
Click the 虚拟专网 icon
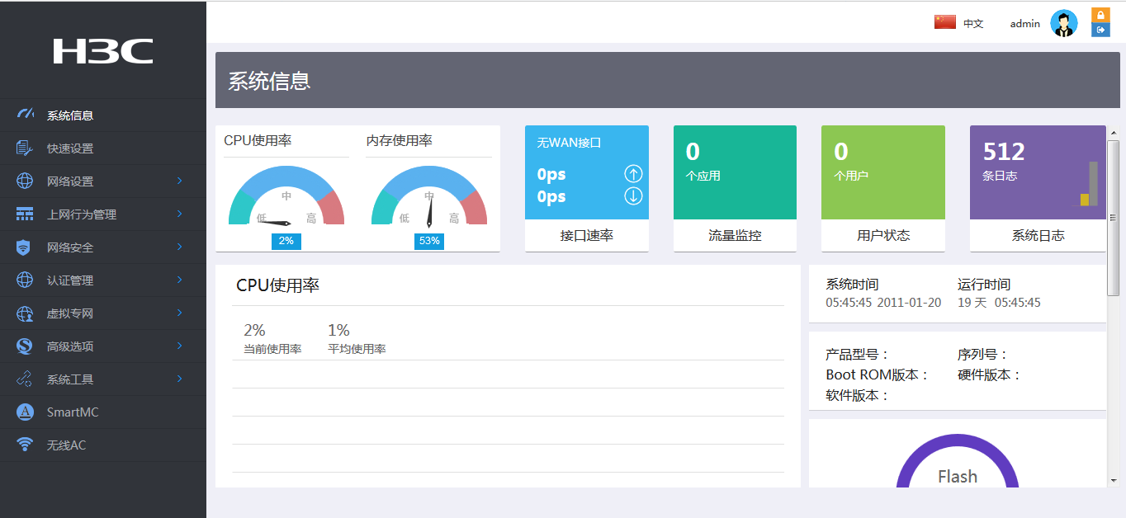coord(25,313)
